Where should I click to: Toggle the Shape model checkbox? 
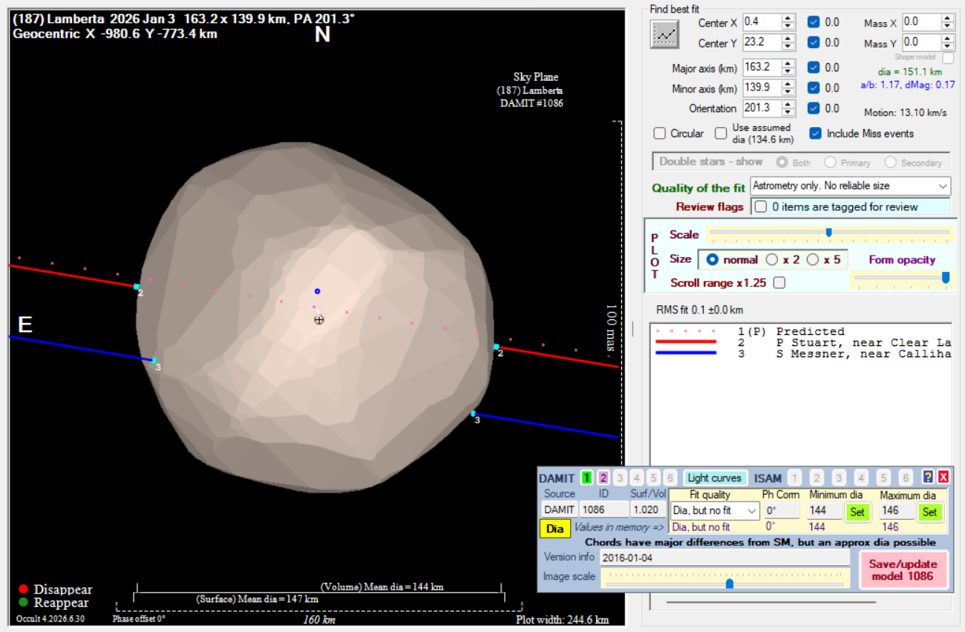click(x=948, y=57)
